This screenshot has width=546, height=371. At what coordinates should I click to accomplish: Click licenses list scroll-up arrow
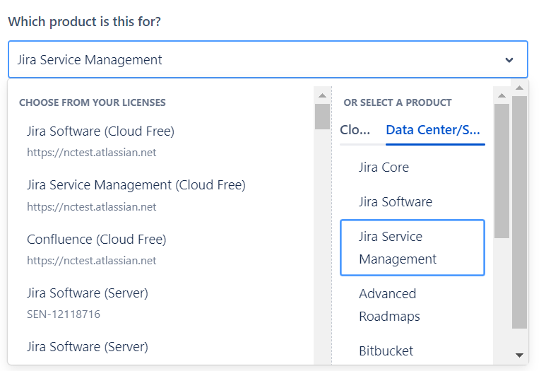(322, 95)
